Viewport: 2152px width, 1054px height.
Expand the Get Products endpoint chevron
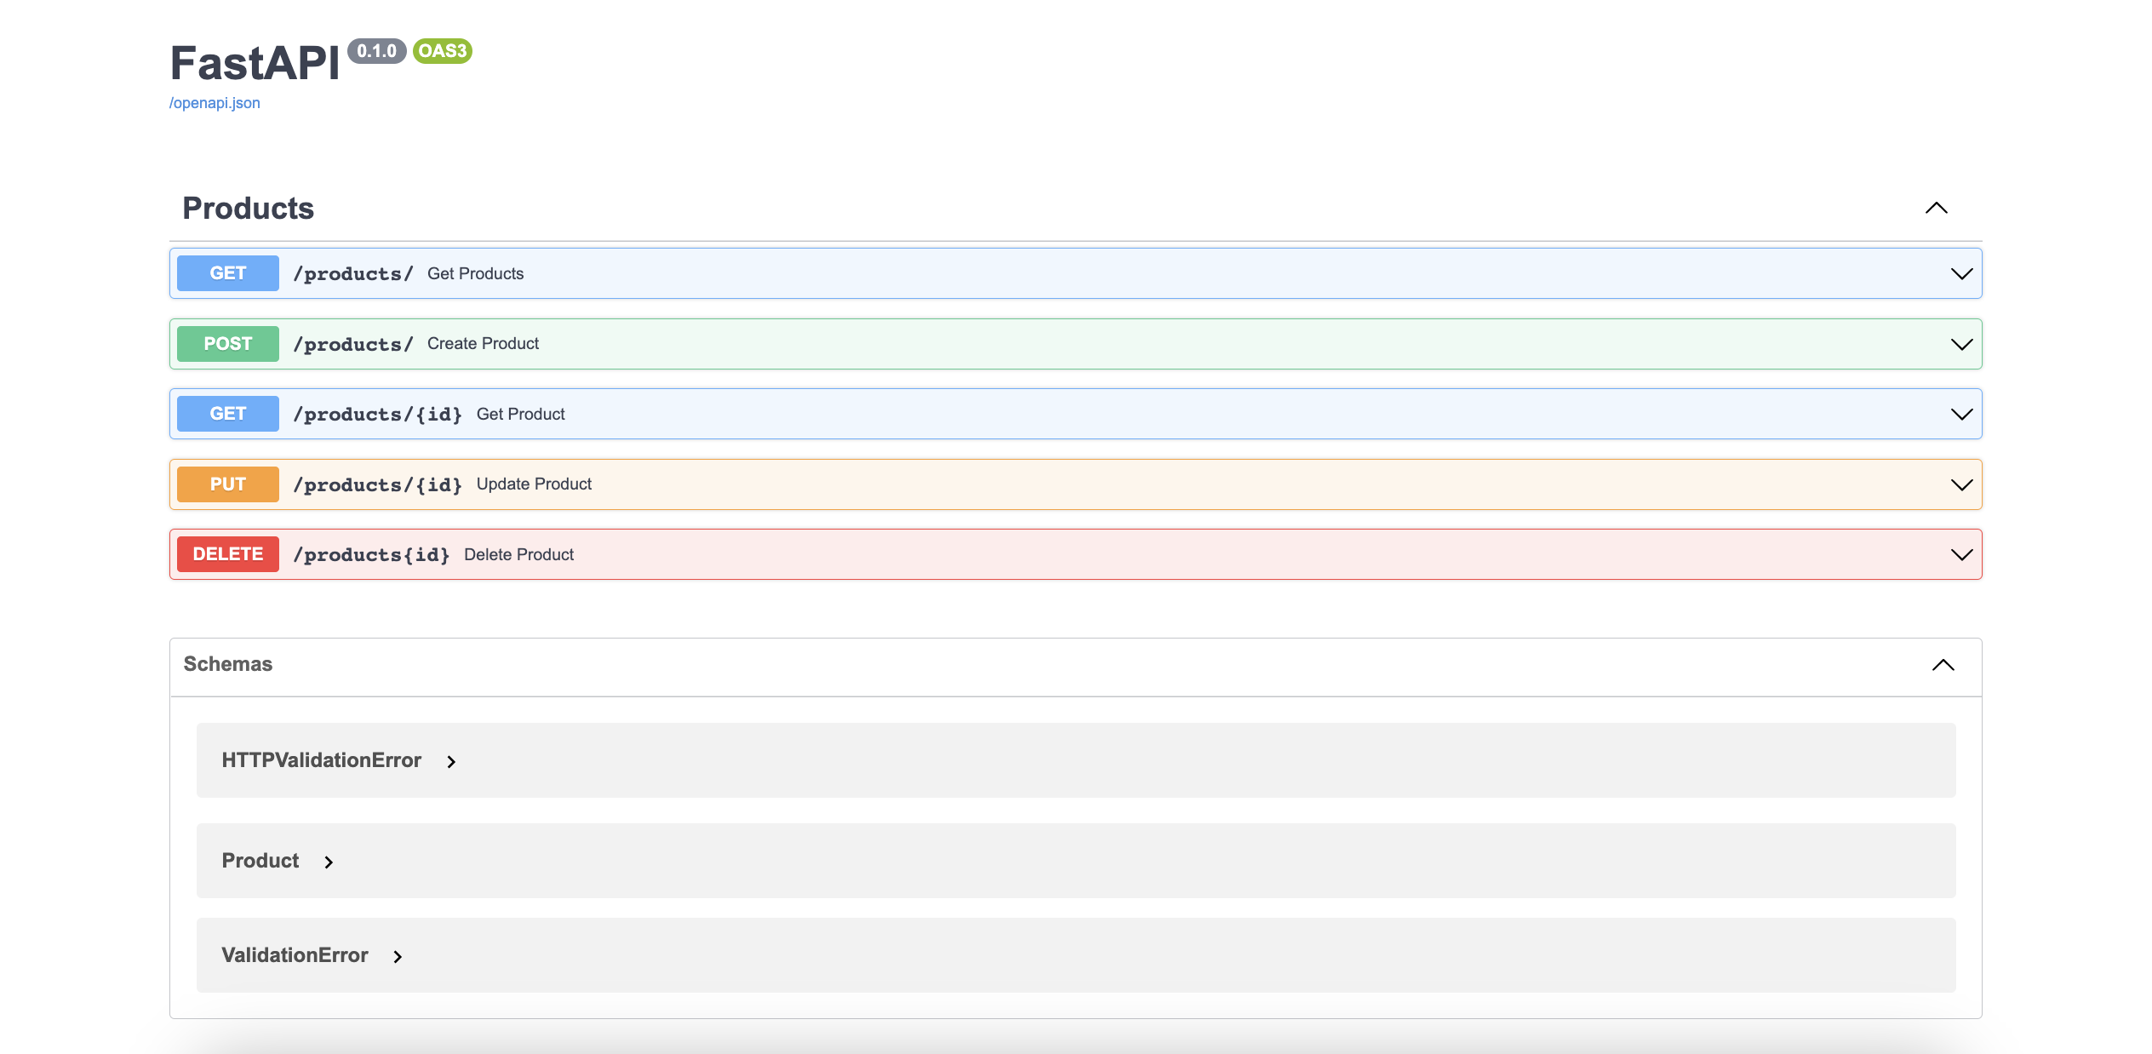click(1961, 274)
